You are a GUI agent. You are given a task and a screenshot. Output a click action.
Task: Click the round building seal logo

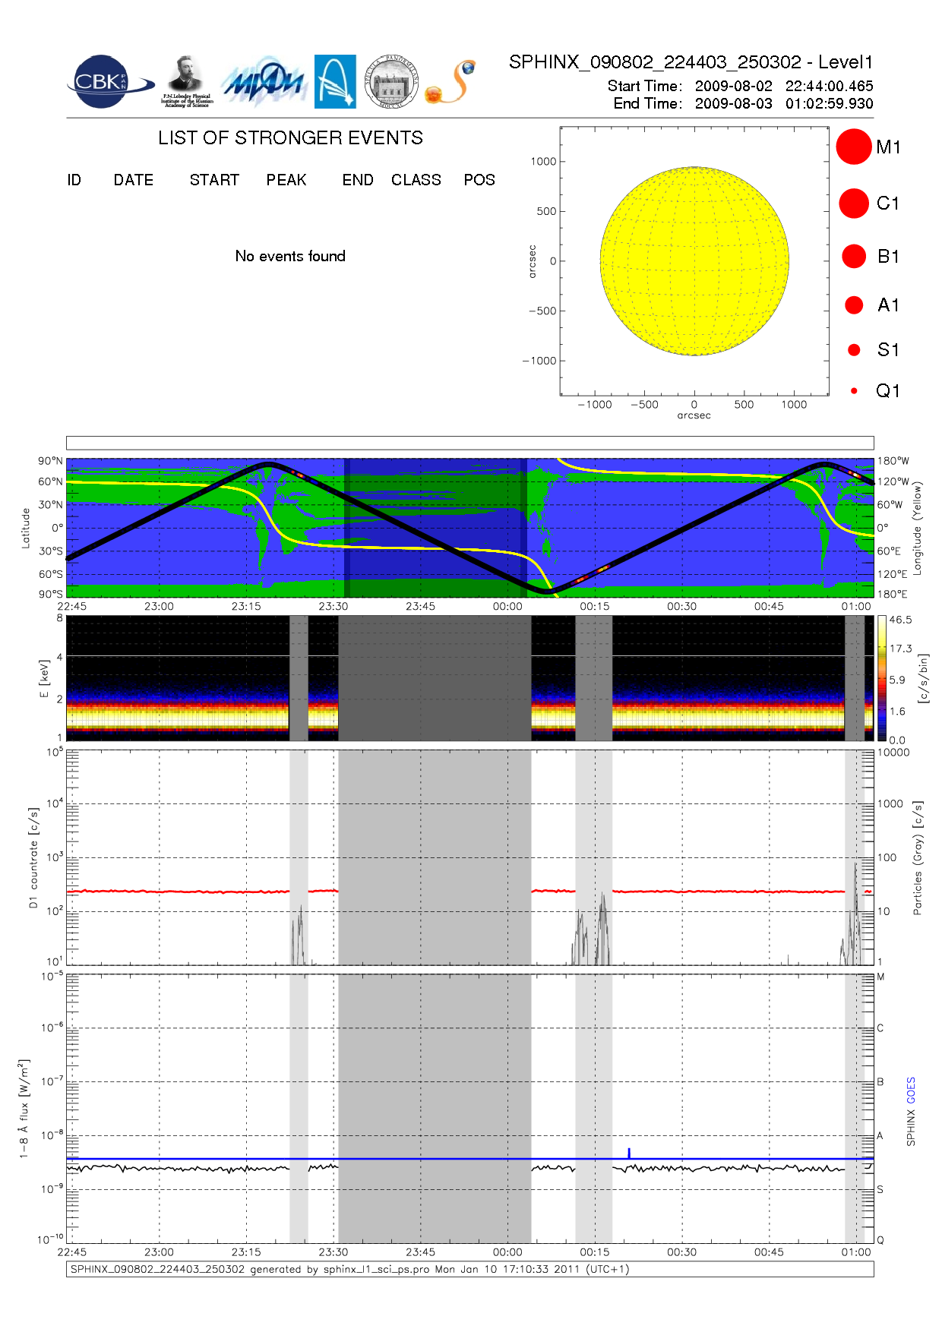391,81
